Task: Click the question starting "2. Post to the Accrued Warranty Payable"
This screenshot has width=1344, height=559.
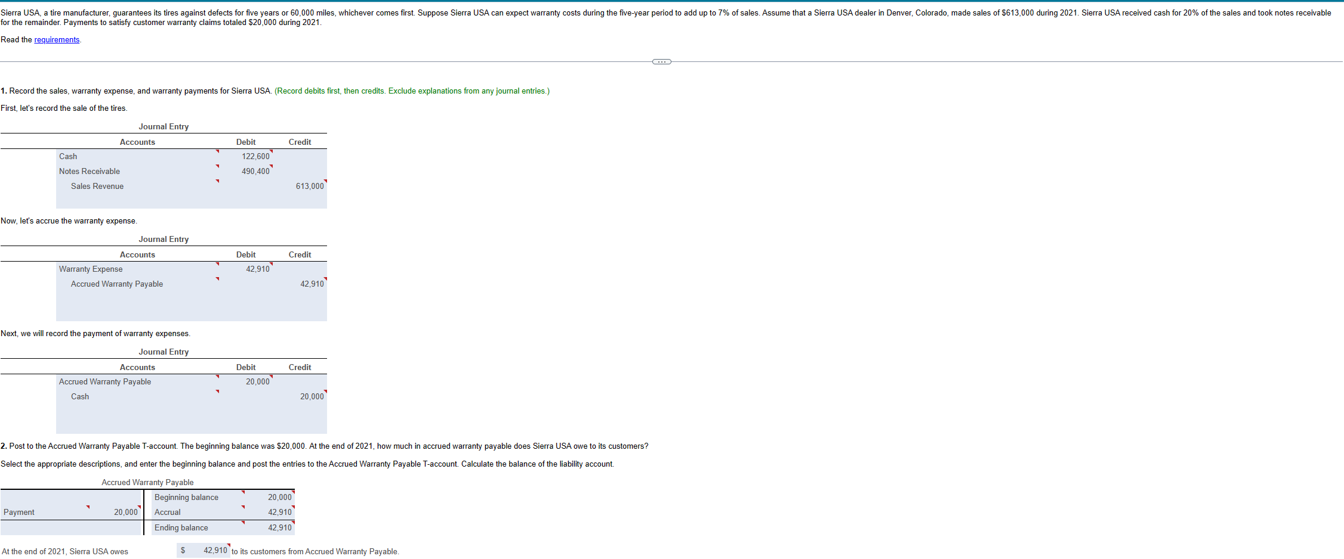Action: pos(325,446)
